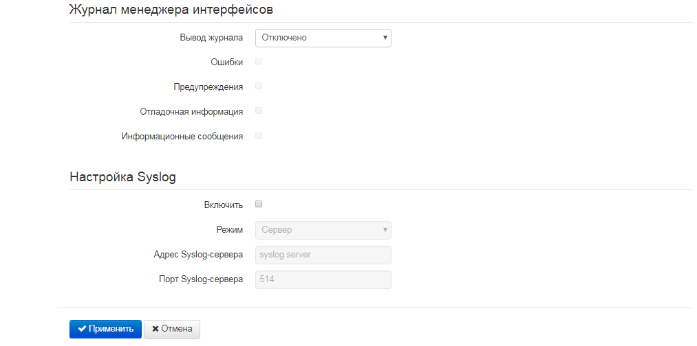The height and width of the screenshot is (346, 697).
Task: Click the Настройка Syslog section heading
Action: pos(122,177)
